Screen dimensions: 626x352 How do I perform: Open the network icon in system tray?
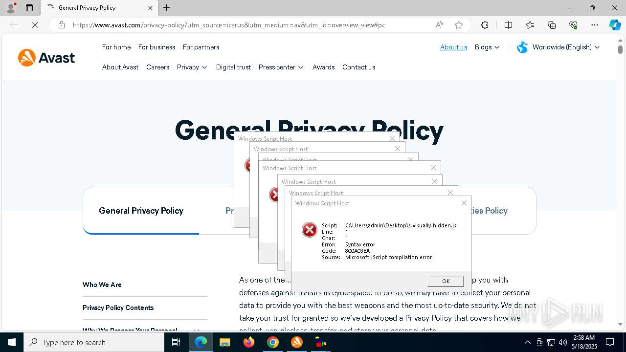point(551,342)
